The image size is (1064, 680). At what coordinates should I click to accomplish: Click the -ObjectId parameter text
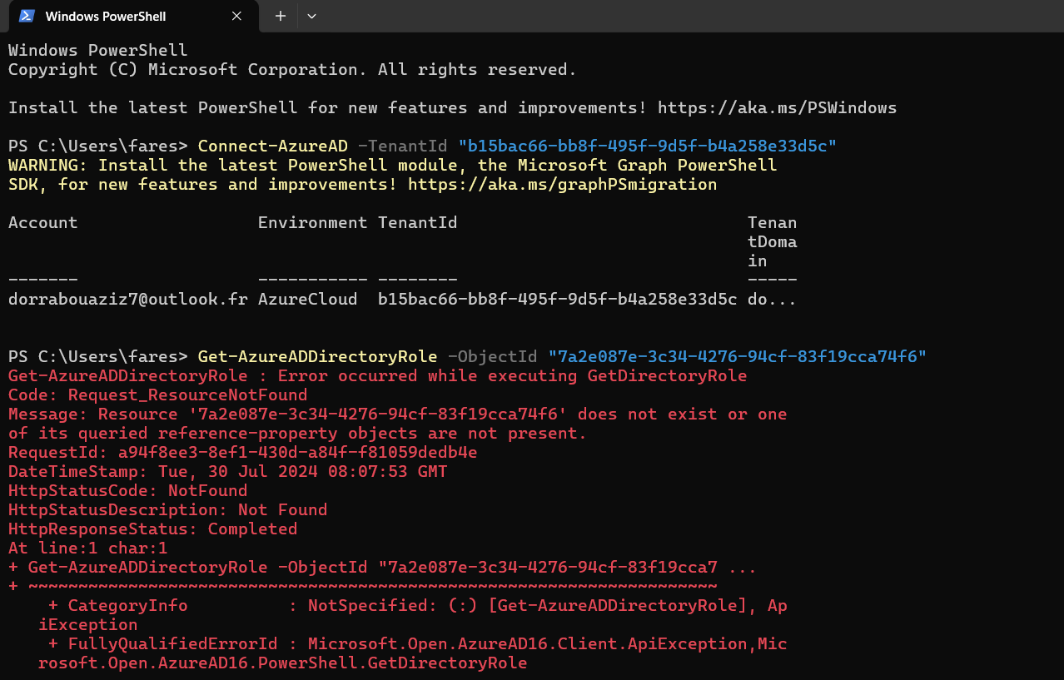493,355
